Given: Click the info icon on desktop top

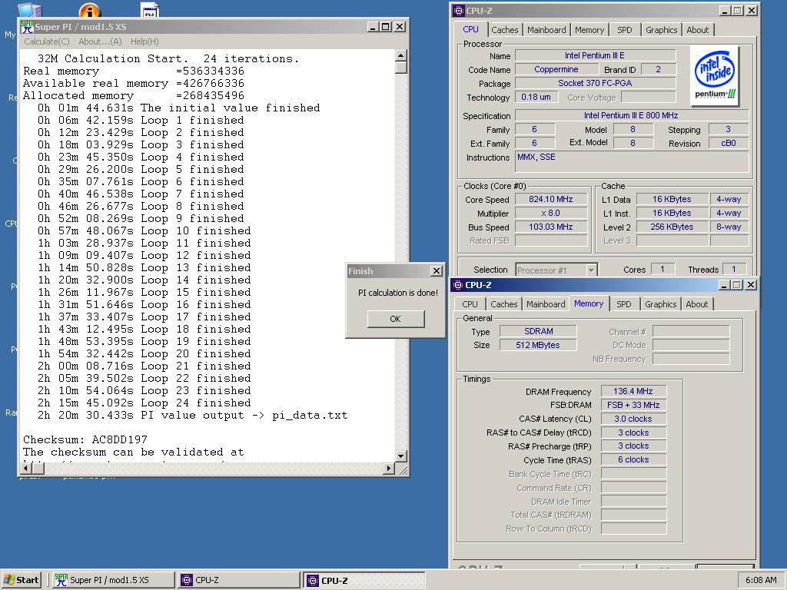Looking at the screenshot, I should 90,9.
